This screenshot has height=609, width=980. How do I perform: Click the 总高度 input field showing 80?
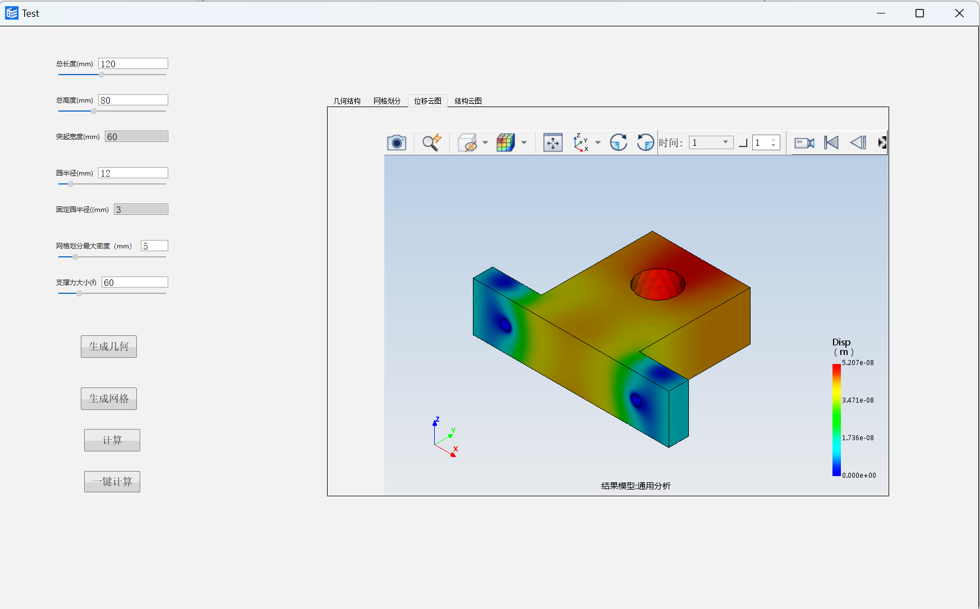(x=133, y=100)
